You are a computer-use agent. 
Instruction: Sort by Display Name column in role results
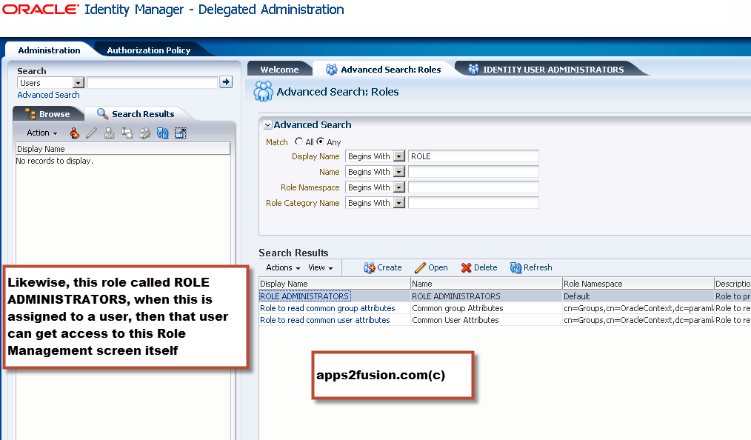click(x=334, y=284)
